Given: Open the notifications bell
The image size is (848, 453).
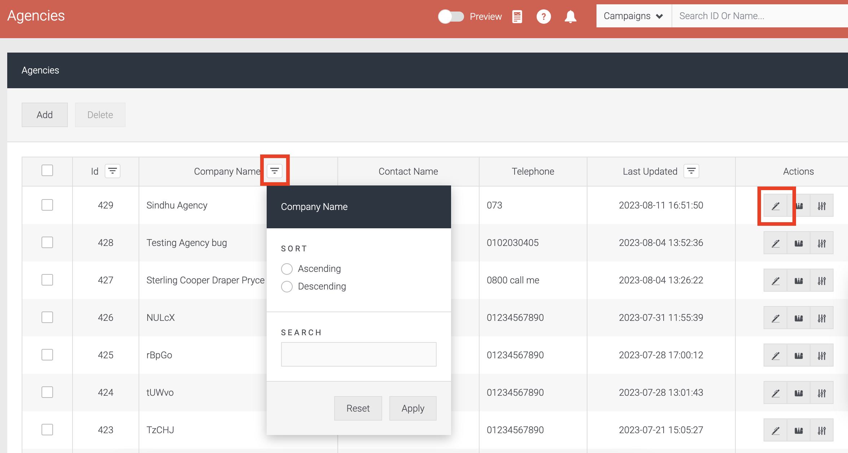Looking at the screenshot, I should point(571,17).
